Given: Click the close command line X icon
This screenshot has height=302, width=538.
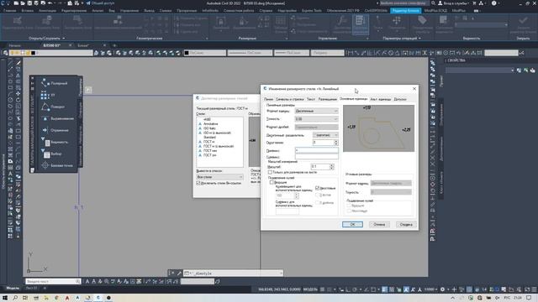Looking at the screenshot, I should 172,273.
